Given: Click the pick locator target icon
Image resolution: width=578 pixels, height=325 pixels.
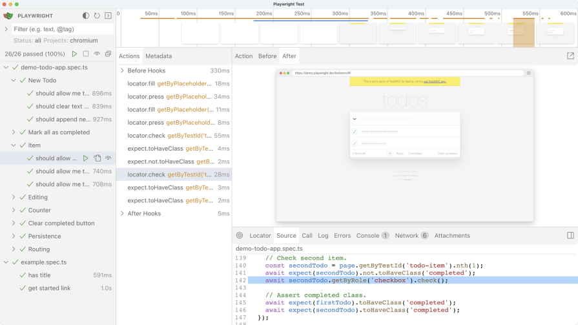Looking at the screenshot, I should pyautogui.click(x=240, y=236).
